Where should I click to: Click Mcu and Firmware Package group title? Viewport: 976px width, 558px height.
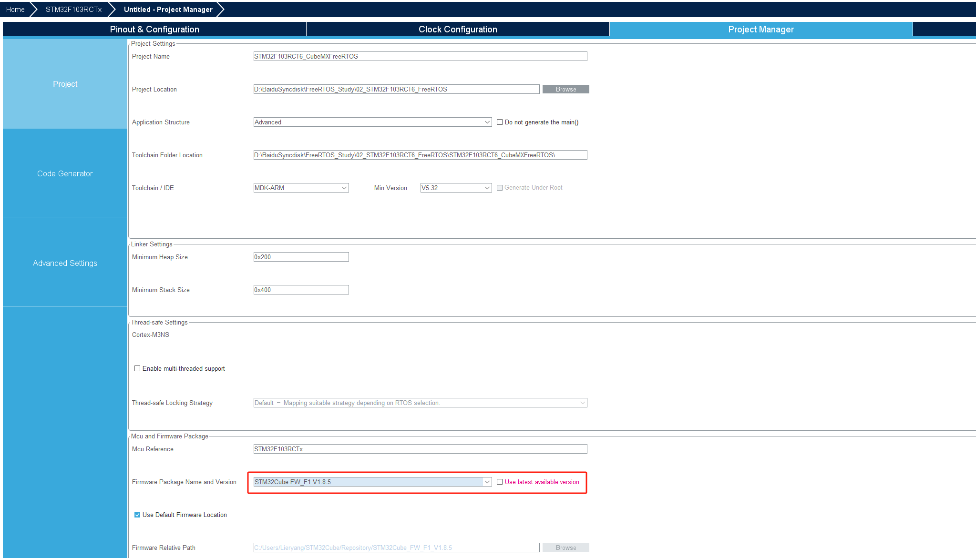point(170,436)
